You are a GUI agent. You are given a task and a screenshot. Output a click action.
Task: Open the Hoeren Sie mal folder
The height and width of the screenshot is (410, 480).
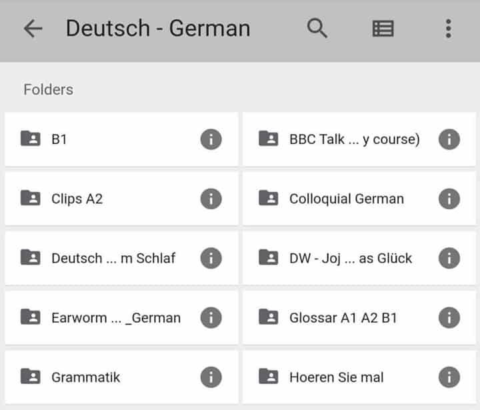pos(336,377)
